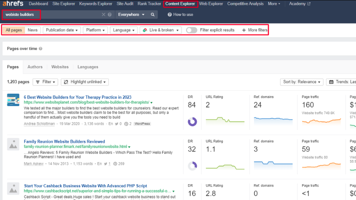356x200 pixels.
Task: Open Rank Tracker
Action: 149,4
